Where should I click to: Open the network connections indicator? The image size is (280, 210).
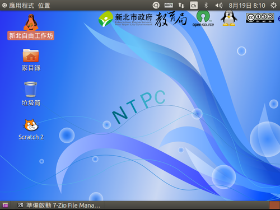181,6
